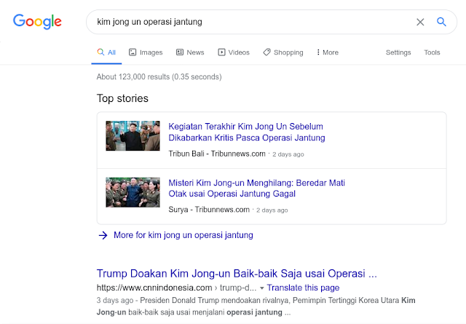Image resolution: width=466 pixels, height=324 pixels.
Task: Open Trump Doakan Kim Jong-un result
Action: [x=237, y=274]
